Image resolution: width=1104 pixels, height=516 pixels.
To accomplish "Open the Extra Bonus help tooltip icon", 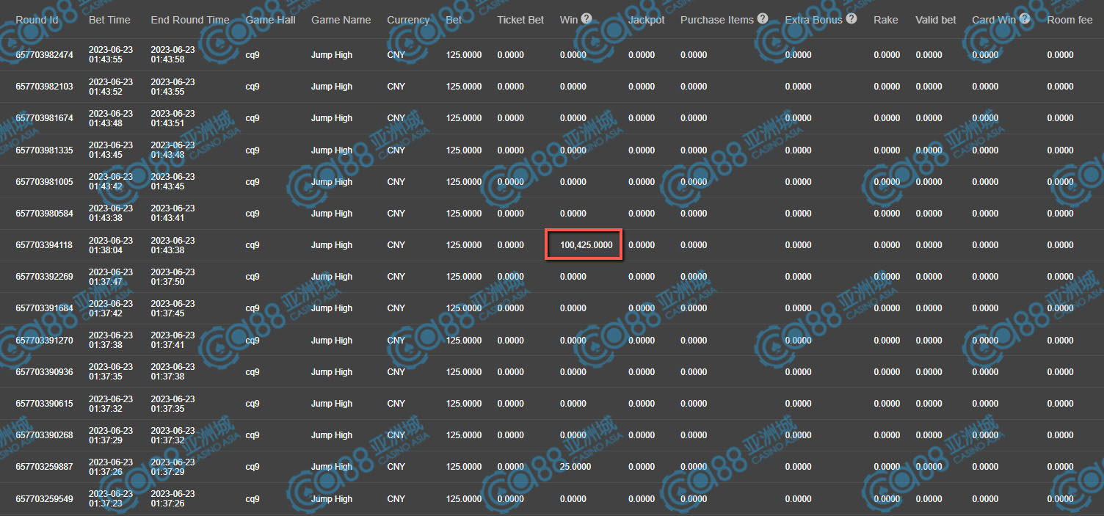I will (851, 18).
